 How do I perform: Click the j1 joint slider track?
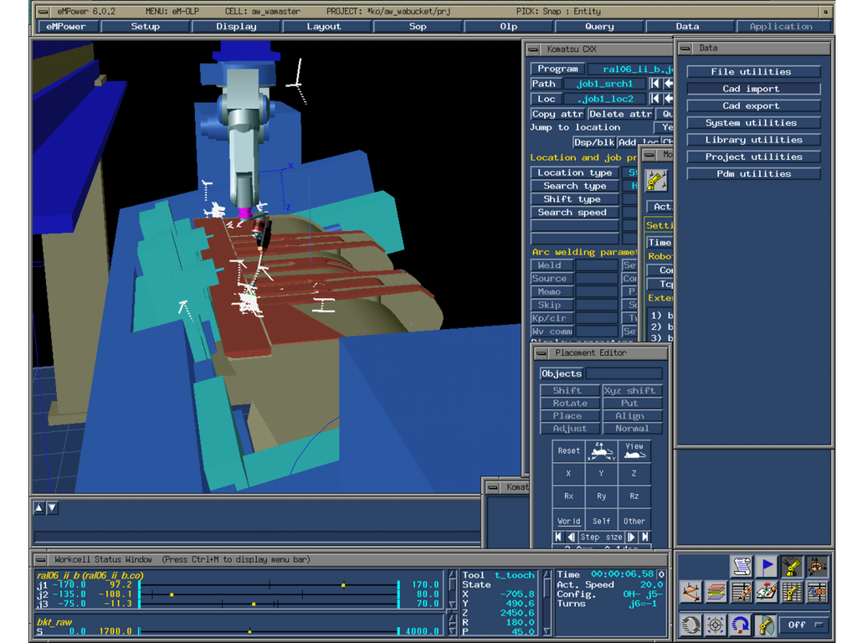[269, 585]
